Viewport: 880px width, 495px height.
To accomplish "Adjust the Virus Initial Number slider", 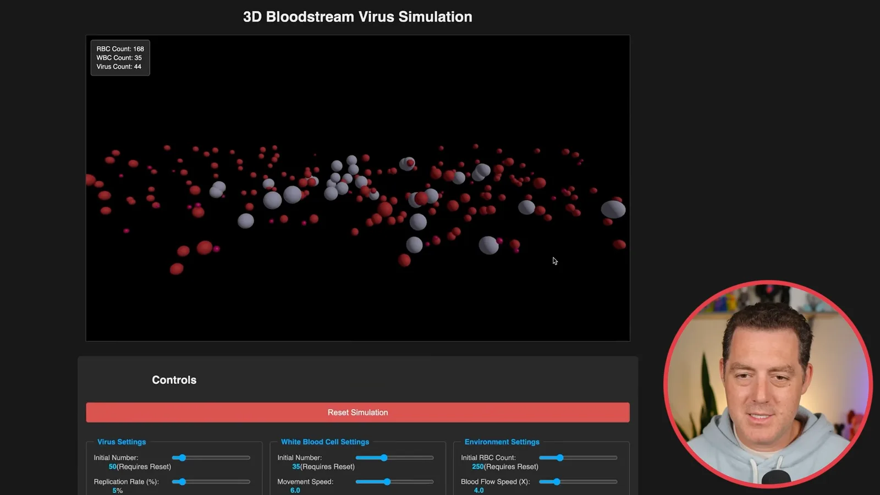I will [211, 458].
